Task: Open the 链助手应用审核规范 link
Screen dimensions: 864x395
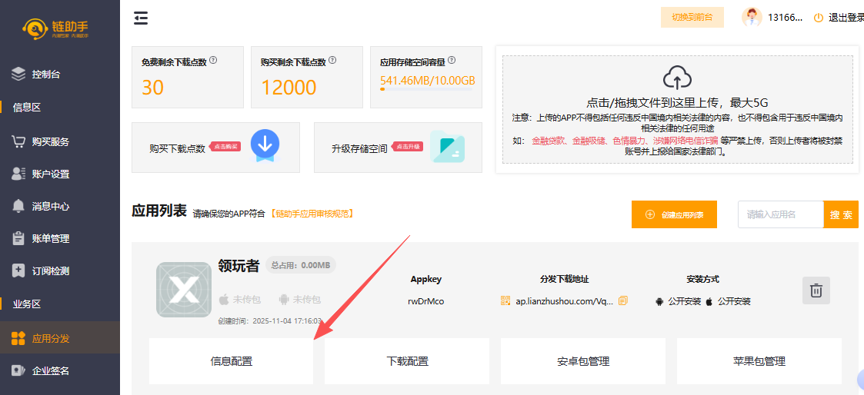Action: coord(312,214)
